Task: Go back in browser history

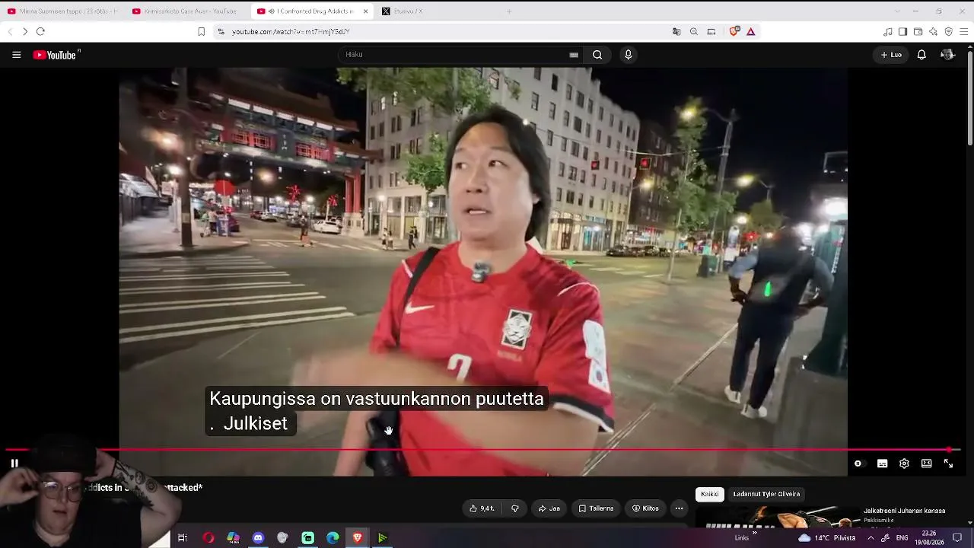Action: [x=10, y=31]
